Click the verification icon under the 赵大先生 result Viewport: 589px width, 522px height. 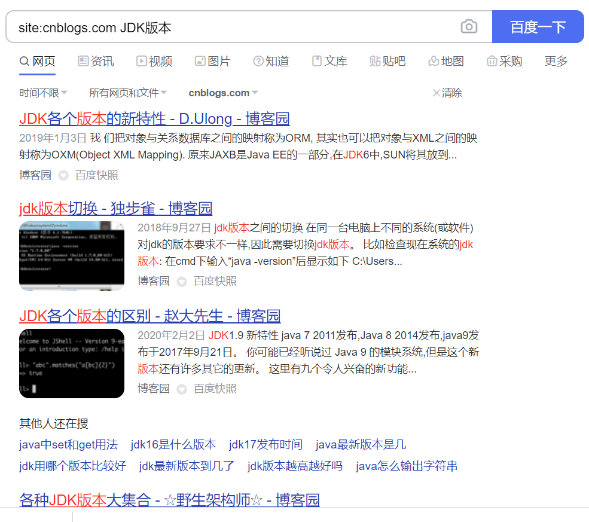[182, 389]
